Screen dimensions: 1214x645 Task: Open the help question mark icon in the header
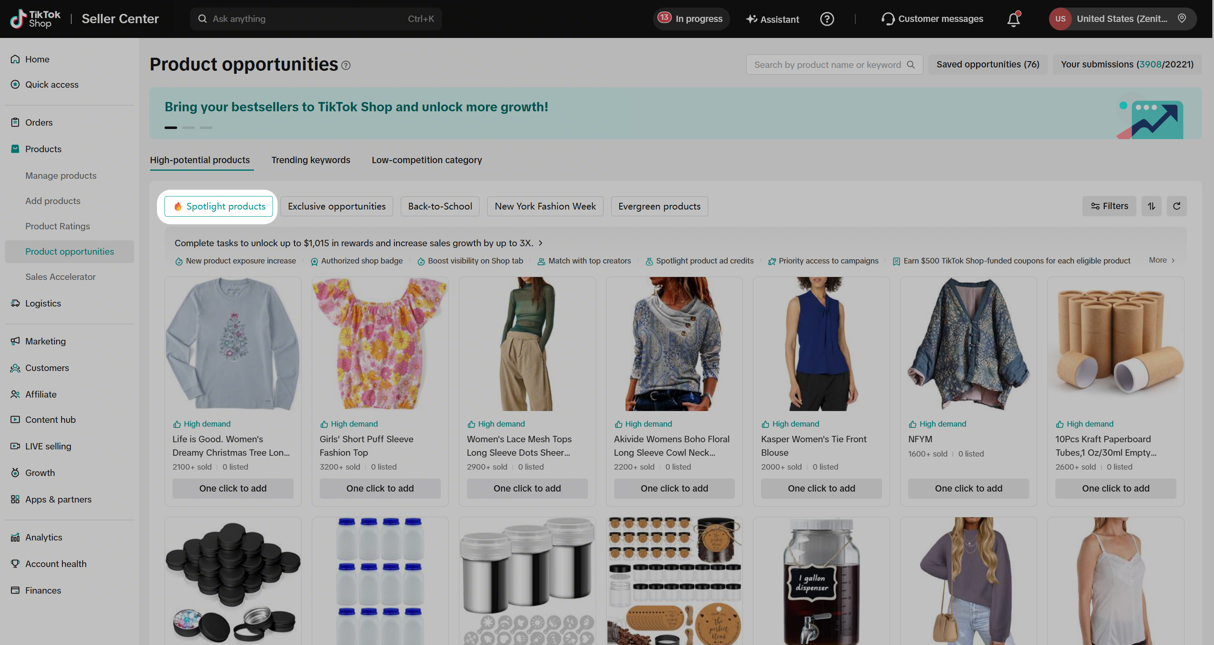coord(827,19)
